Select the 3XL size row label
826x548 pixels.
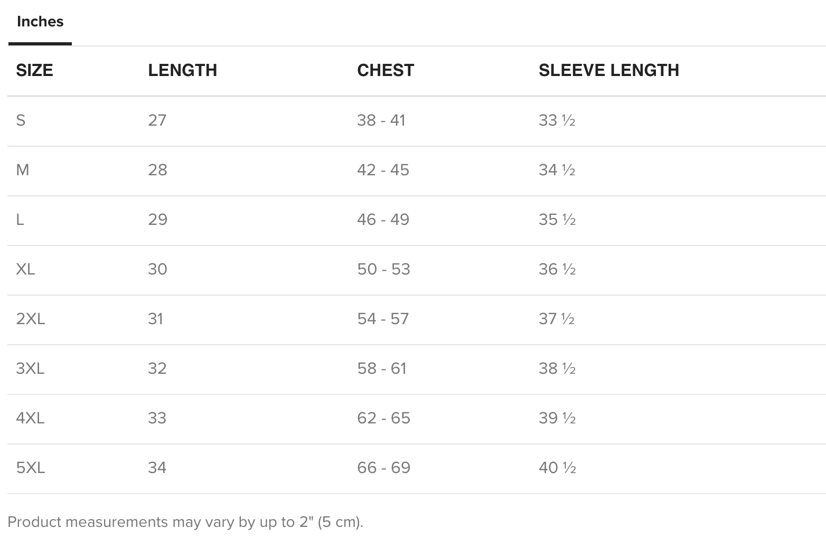[x=30, y=369]
